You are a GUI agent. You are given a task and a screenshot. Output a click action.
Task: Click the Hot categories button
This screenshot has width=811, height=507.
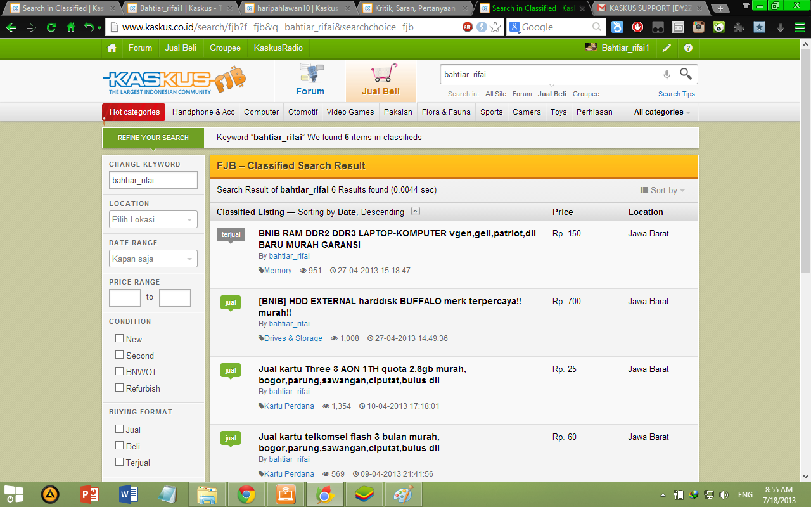point(134,112)
